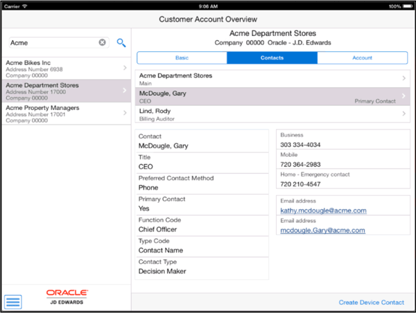
Task: Switch to the Account tab
Action: point(362,57)
